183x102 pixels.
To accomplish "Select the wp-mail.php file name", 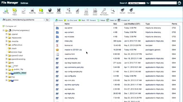I will pos(69,98).
